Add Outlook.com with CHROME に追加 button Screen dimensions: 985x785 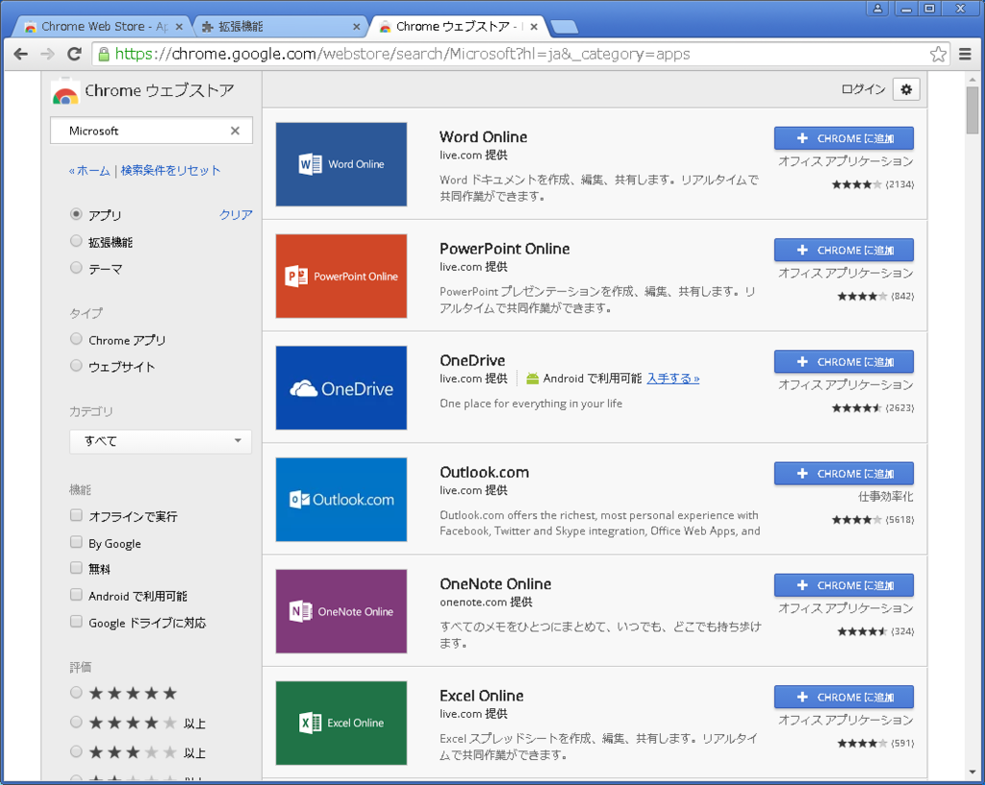844,474
